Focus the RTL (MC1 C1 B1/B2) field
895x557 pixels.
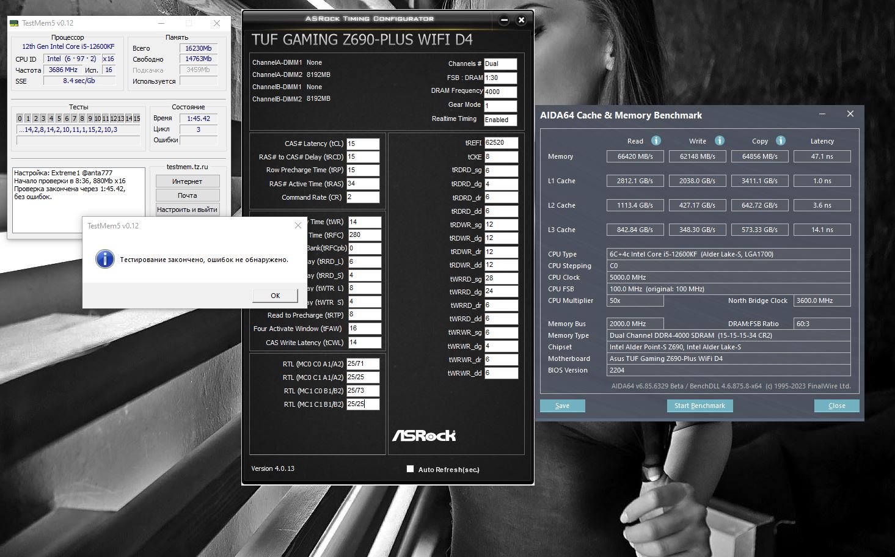(x=363, y=404)
